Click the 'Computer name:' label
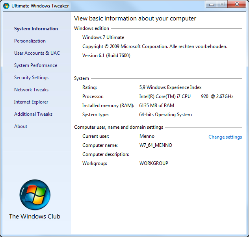The image size is (249, 237). [100, 145]
